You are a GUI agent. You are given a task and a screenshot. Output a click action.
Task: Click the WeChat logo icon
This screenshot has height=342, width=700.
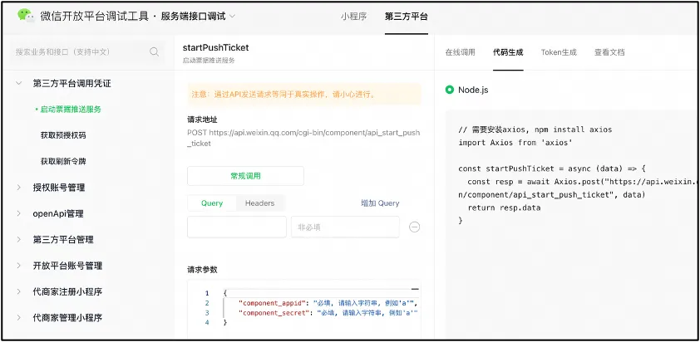[26, 16]
